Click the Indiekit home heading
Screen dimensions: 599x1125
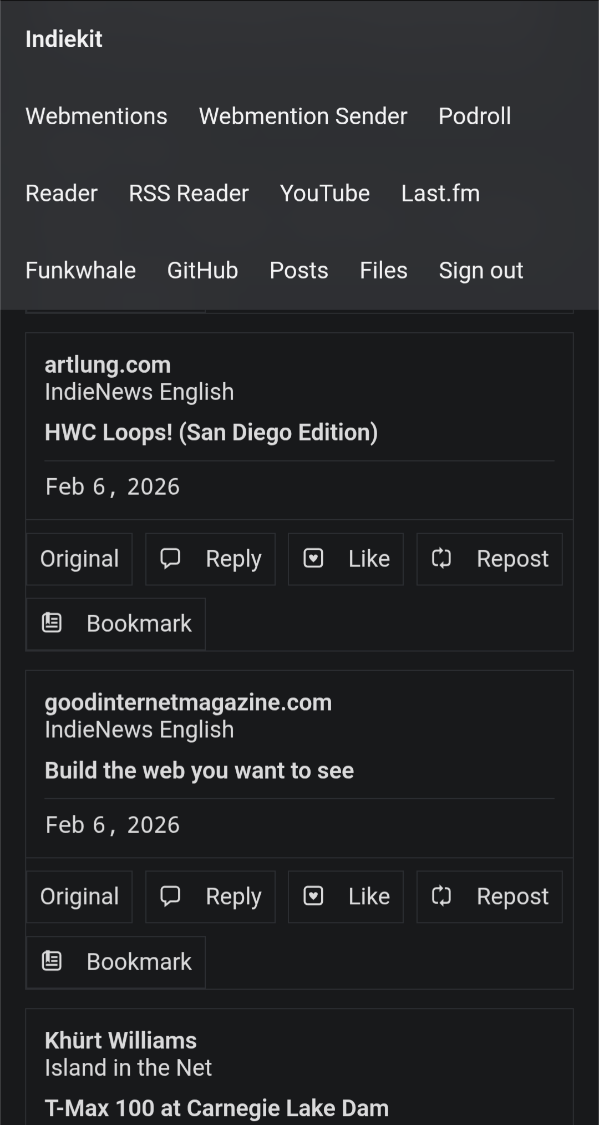point(64,39)
